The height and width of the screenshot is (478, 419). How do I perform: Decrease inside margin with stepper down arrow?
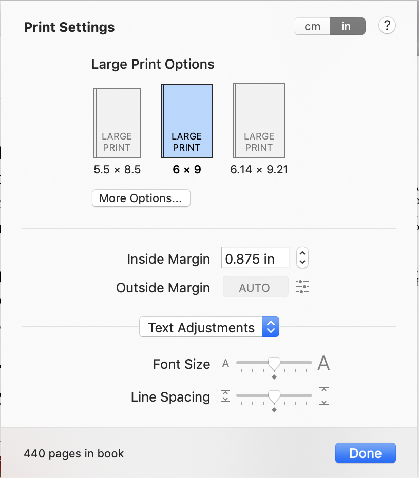coord(302,262)
